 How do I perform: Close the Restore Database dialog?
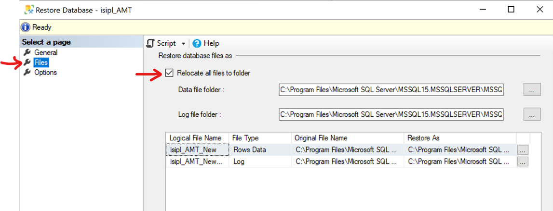[539, 10]
